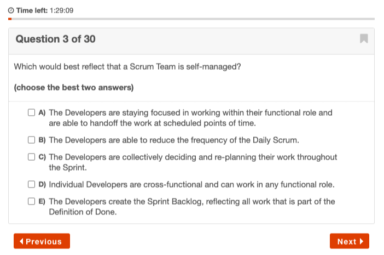Bookmark this question with the flag icon
Image resolution: width=384 pixels, height=255 pixels.
(364, 38)
